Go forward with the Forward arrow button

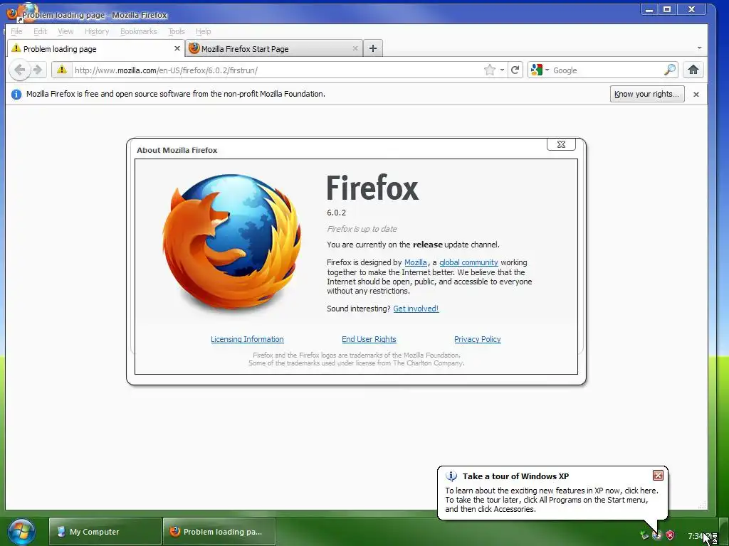pyautogui.click(x=38, y=70)
